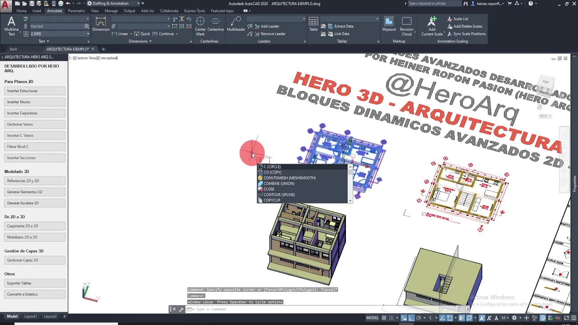Select the Center Mark tool

click(x=200, y=26)
